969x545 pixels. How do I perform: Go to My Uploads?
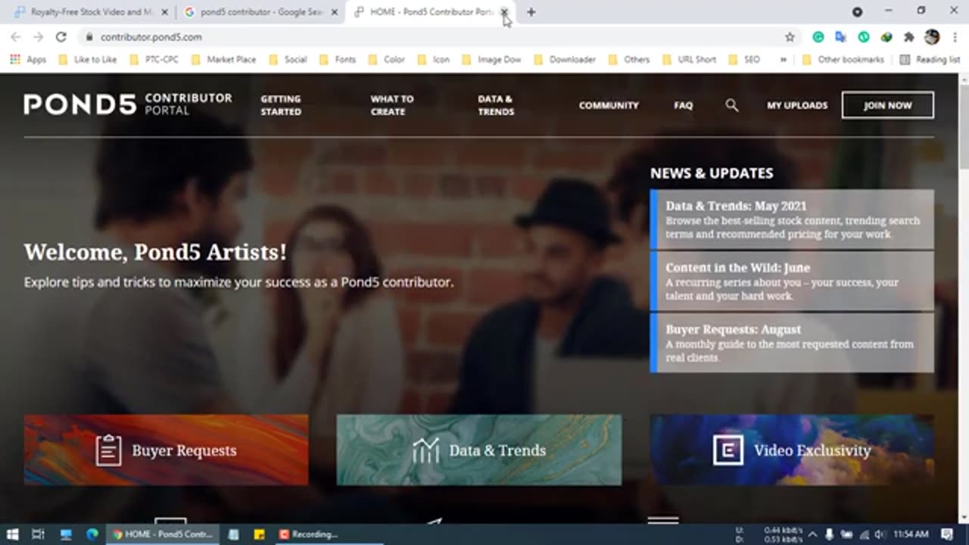(x=797, y=105)
